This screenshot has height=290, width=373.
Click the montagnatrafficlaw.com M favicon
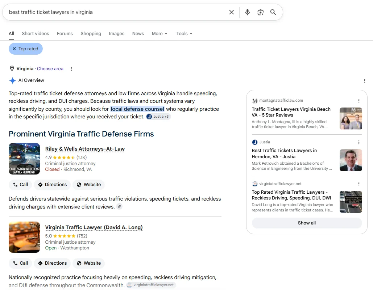tap(254, 101)
